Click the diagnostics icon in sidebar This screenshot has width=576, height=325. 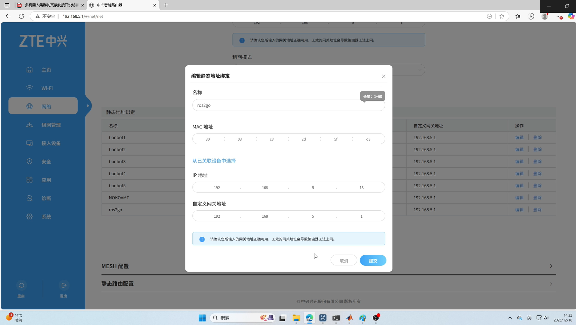pos(30,198)
